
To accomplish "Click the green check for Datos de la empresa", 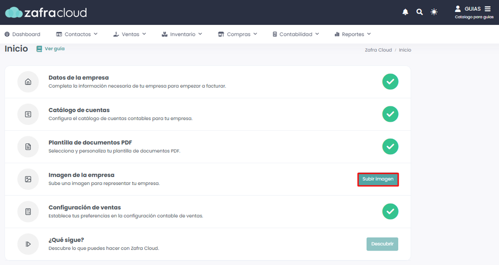I will tap(390, 82).
